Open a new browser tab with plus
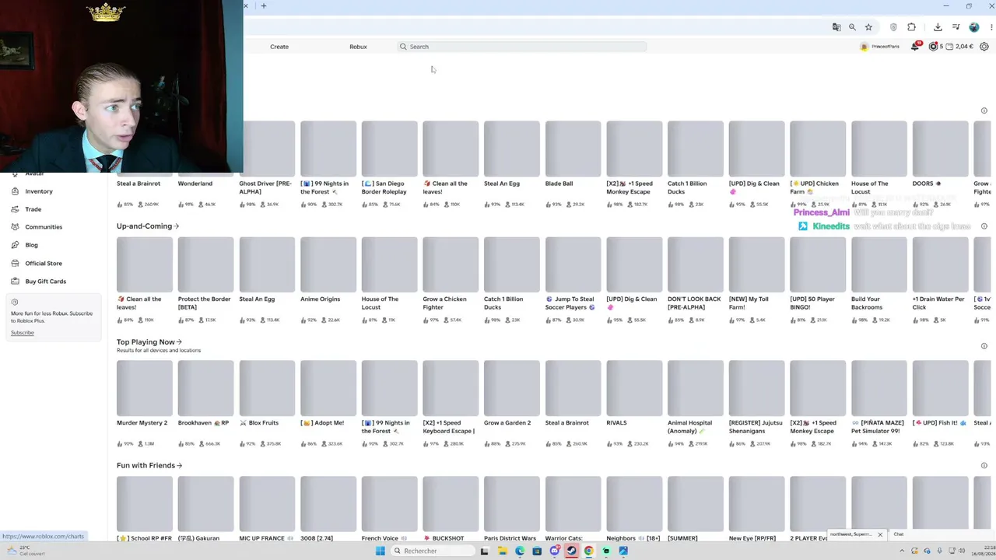Screen dimensions: 996x560 [x=264, y=6]
